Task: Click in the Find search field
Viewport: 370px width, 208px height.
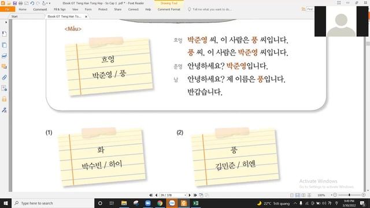Action: [x=310, y=9]
